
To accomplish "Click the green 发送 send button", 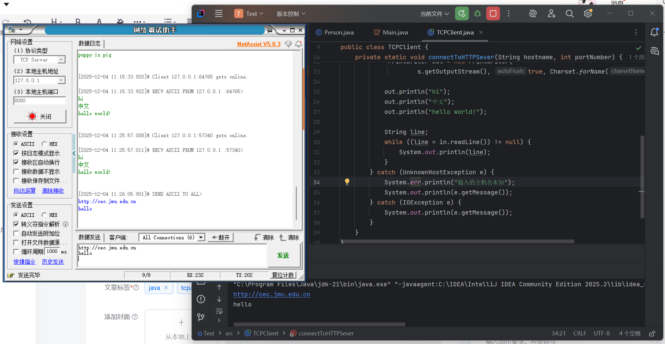I will 283,255.
